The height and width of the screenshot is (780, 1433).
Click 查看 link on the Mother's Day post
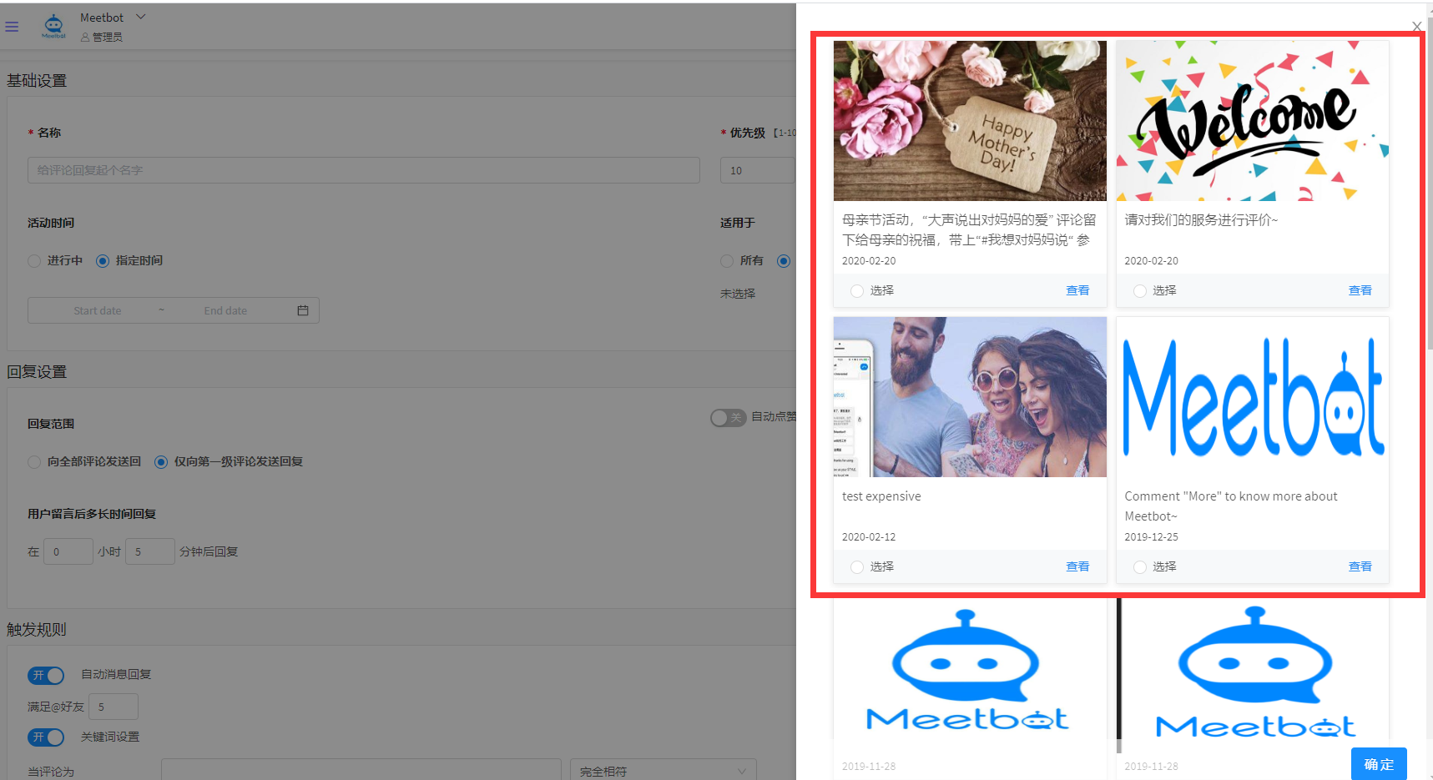pos(1077,290)
